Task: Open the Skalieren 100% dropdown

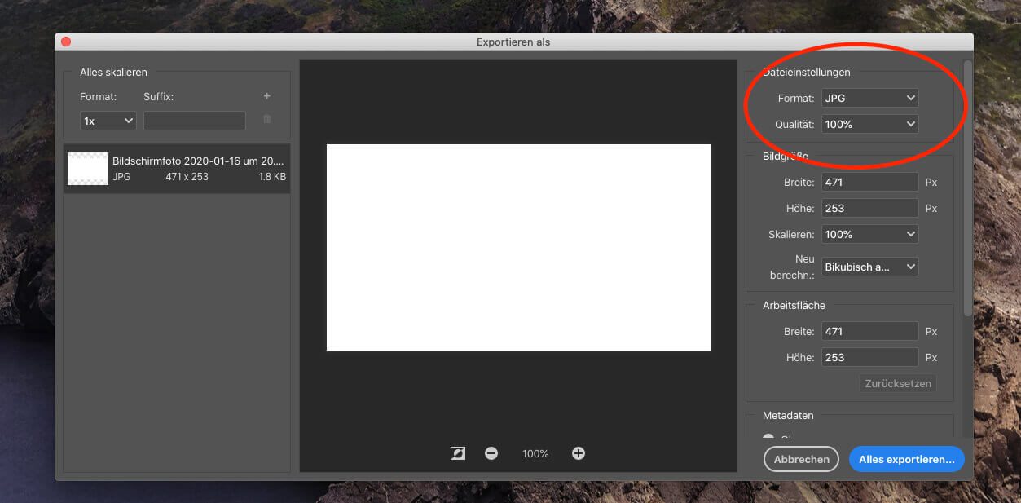Action: click(869, 234)
